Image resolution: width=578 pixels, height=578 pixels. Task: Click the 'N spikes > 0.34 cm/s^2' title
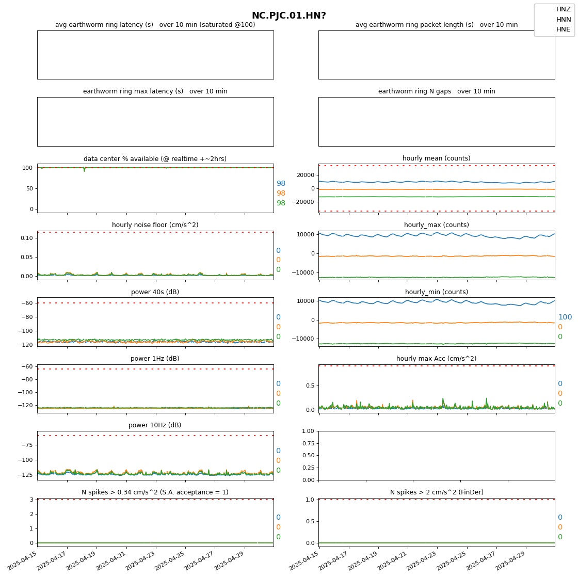click(155, 492)
